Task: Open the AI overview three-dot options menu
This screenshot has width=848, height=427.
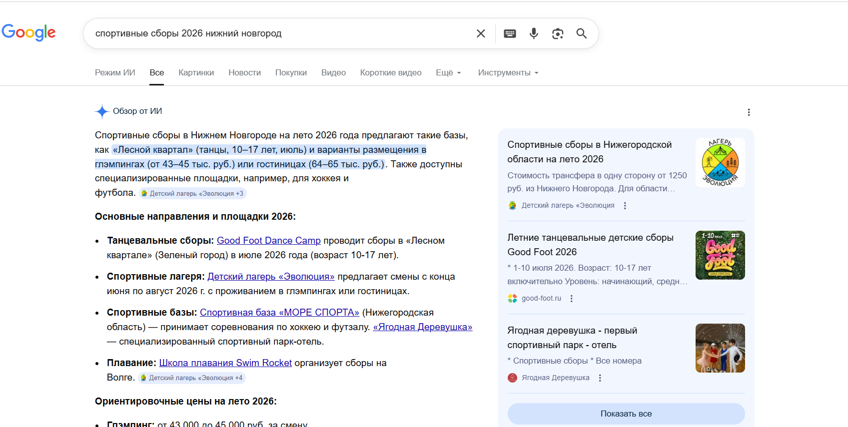Action: (x=749, y=112)
